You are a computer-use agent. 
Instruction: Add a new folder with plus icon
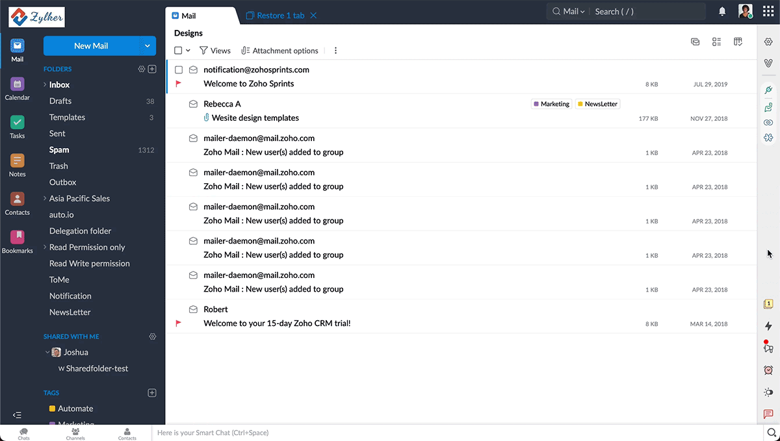[152, 69]
